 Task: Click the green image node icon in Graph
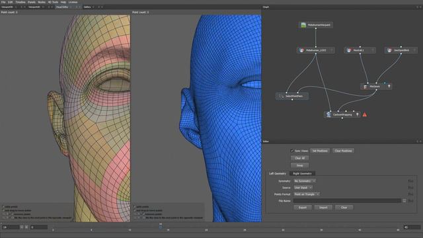coord(303,25)
